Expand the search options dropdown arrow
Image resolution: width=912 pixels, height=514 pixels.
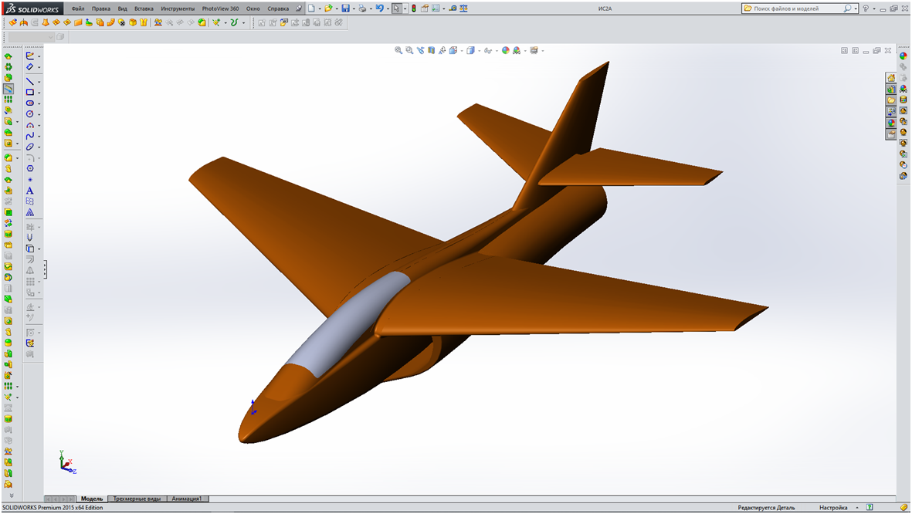pos(856,8)
